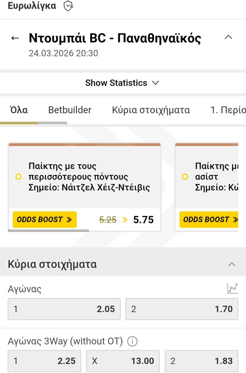Image resolution: width=246 pixels, height=373 pixels.
Task: Click the info icon on Αγώνας 3Way market
Action: pyautogui.click(x=133, y=341)
